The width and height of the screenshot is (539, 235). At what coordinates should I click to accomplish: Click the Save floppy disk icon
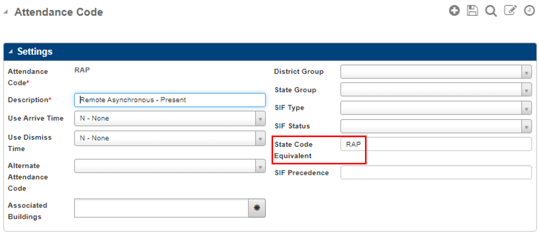tap(472, 11)
